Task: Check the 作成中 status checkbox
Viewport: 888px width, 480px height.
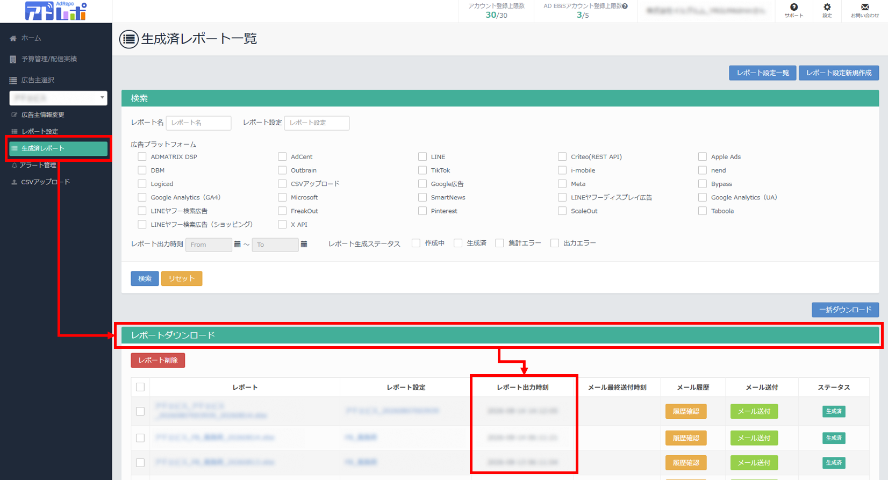Action: (416, 243)
